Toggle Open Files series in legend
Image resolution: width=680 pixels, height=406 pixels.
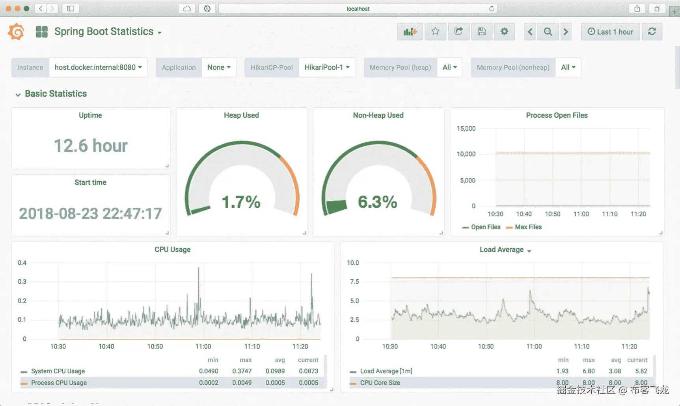coord(481,227)
